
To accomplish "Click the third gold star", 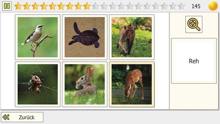I will (x=35, y=6).
